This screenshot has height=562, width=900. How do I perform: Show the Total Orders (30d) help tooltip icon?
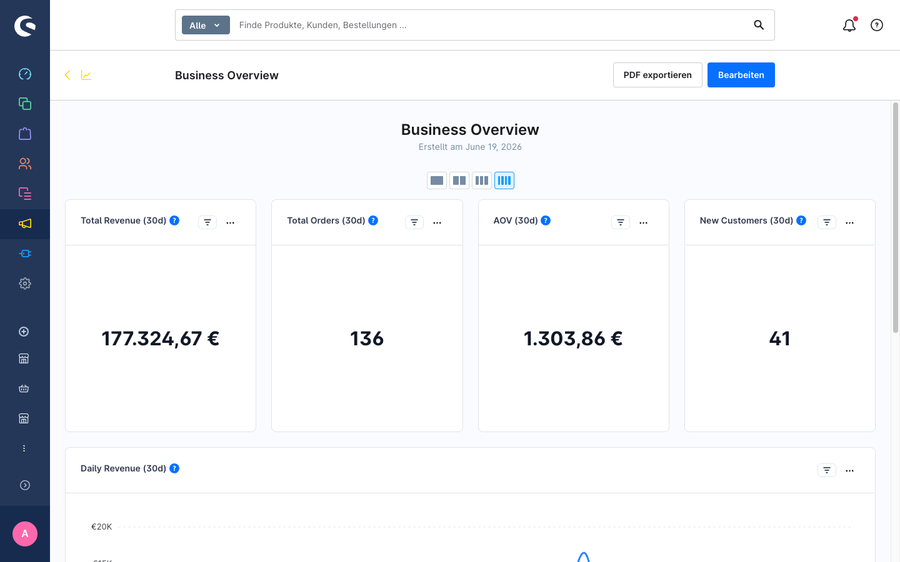click(373, 220)
